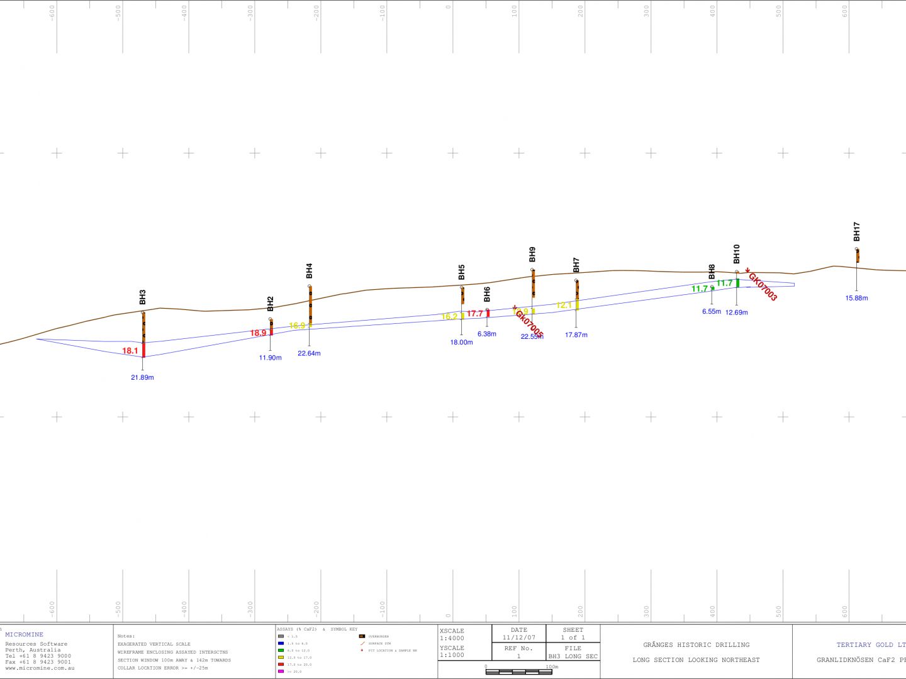Select the BH8 drillhole label
906x679 pixels.
pyautogui.click(x=712, y=272)
